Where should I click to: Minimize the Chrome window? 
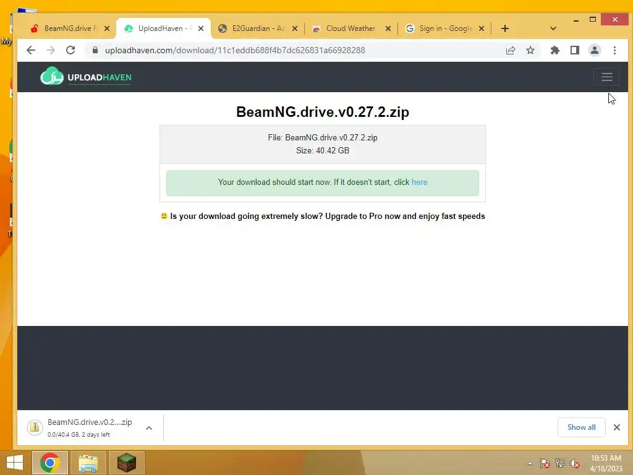(576, 19)
